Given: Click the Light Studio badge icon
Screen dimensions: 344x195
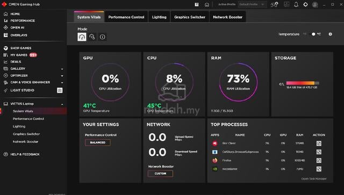Looking at the screenshot, I should 60,90.
